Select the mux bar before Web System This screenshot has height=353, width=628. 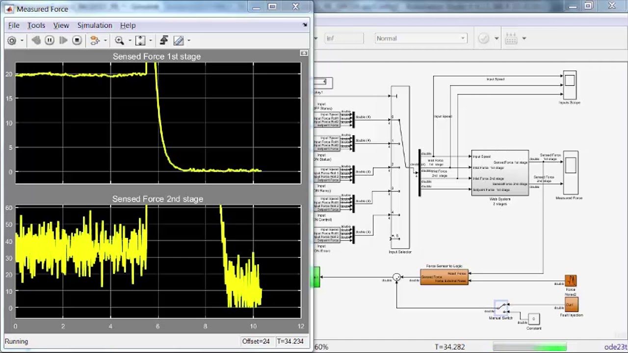pyautogui.click(x=419, y=173)
